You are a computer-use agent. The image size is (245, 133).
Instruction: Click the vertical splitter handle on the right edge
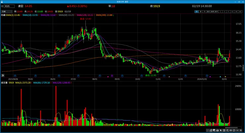click(243, 68)
